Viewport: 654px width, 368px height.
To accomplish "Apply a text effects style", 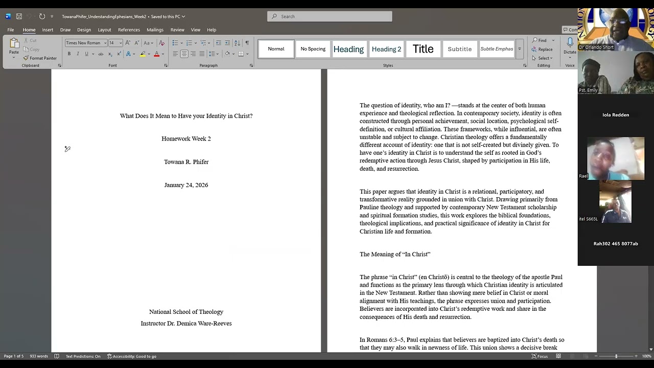I will (x=129, y=54).
